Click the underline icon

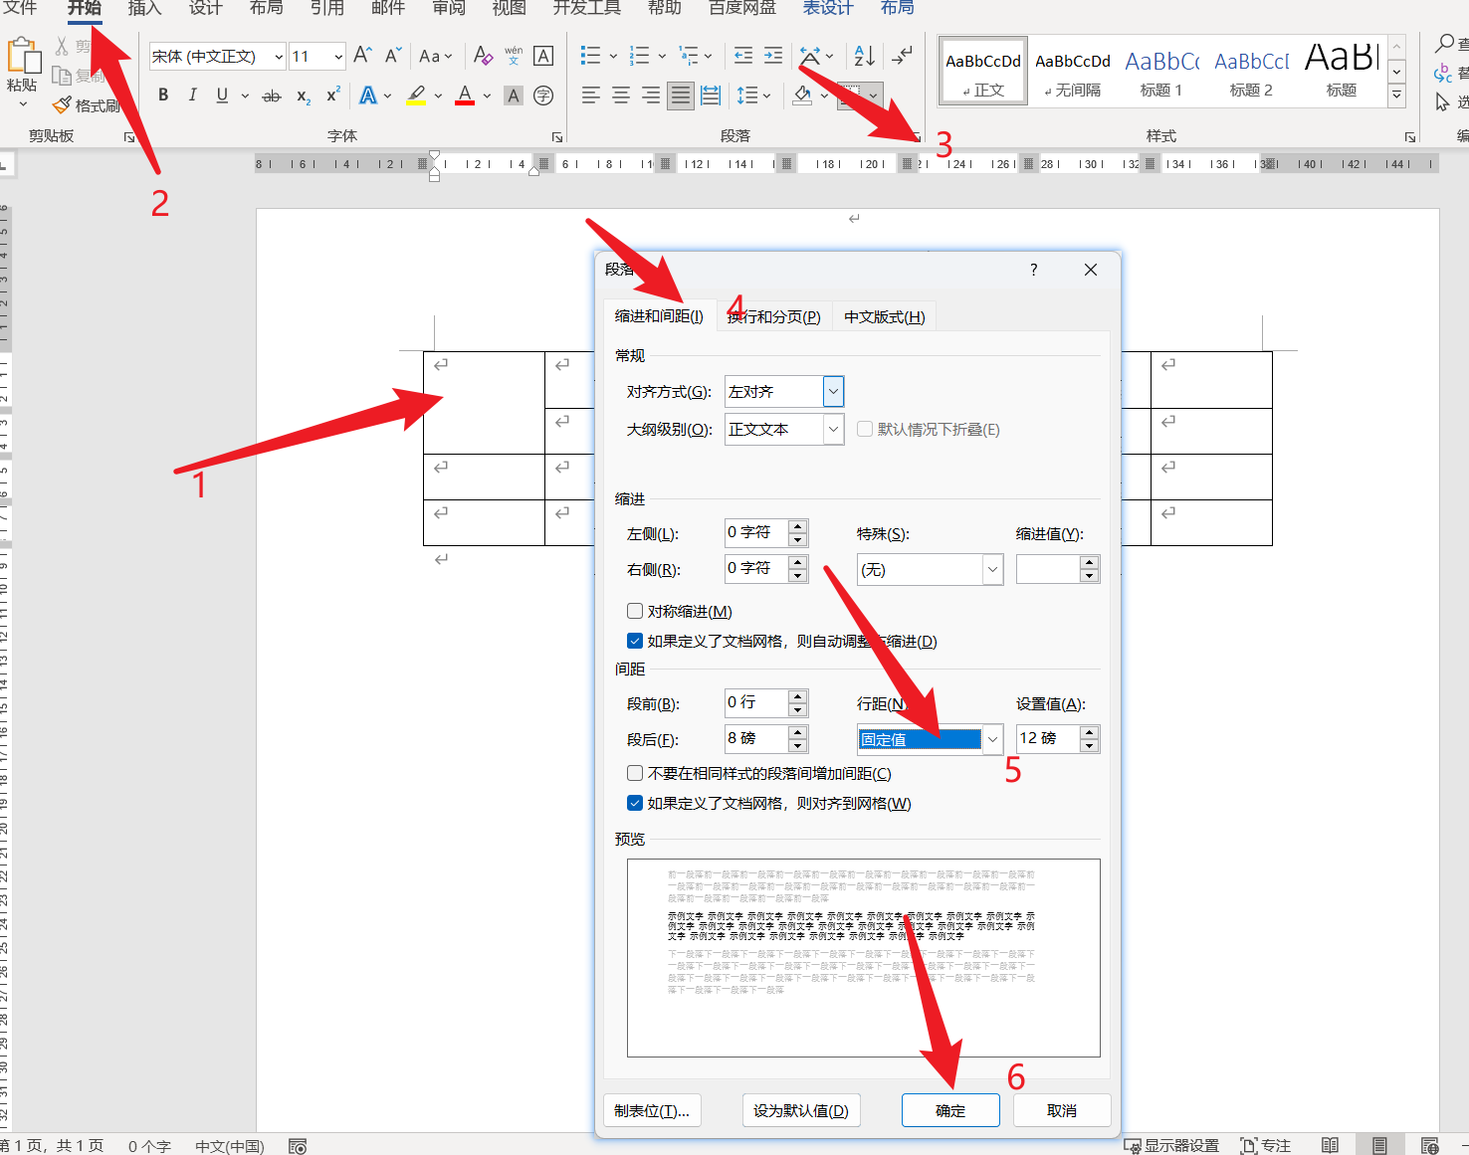pos(222,96)
